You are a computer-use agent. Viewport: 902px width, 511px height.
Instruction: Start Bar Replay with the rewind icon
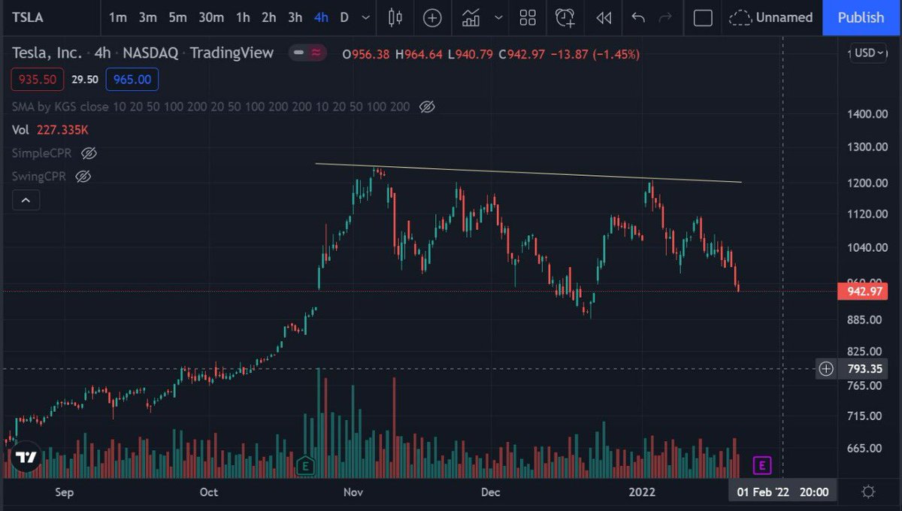[604, 18]
